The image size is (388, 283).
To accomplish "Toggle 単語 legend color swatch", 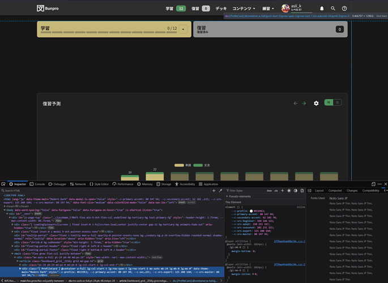I will [x=179, y=165].
